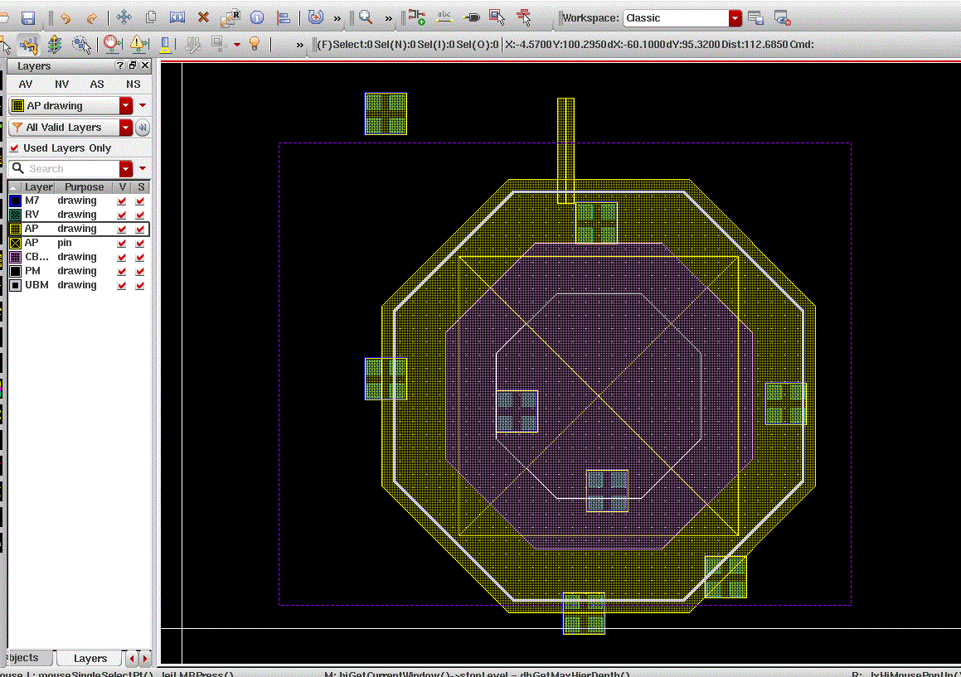The width and height of the screenshot is (961, 677).
Task: Expand options arrow beside the Search field
Action: point(143,168)
